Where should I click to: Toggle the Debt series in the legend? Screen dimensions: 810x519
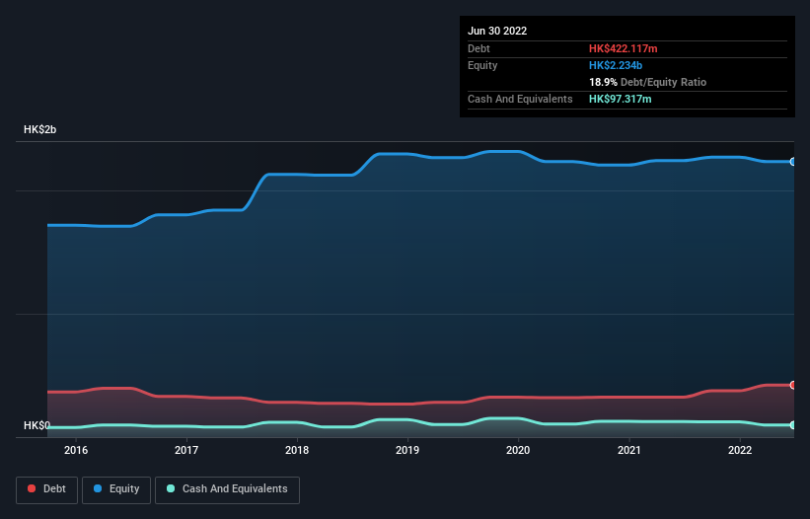point(46,489)
